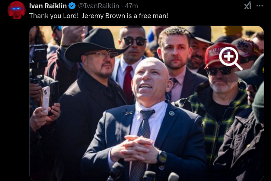The height and width of the screenshot is (181, 271).
Task: Click the white smartphone held up in photo
Action: 46,100
